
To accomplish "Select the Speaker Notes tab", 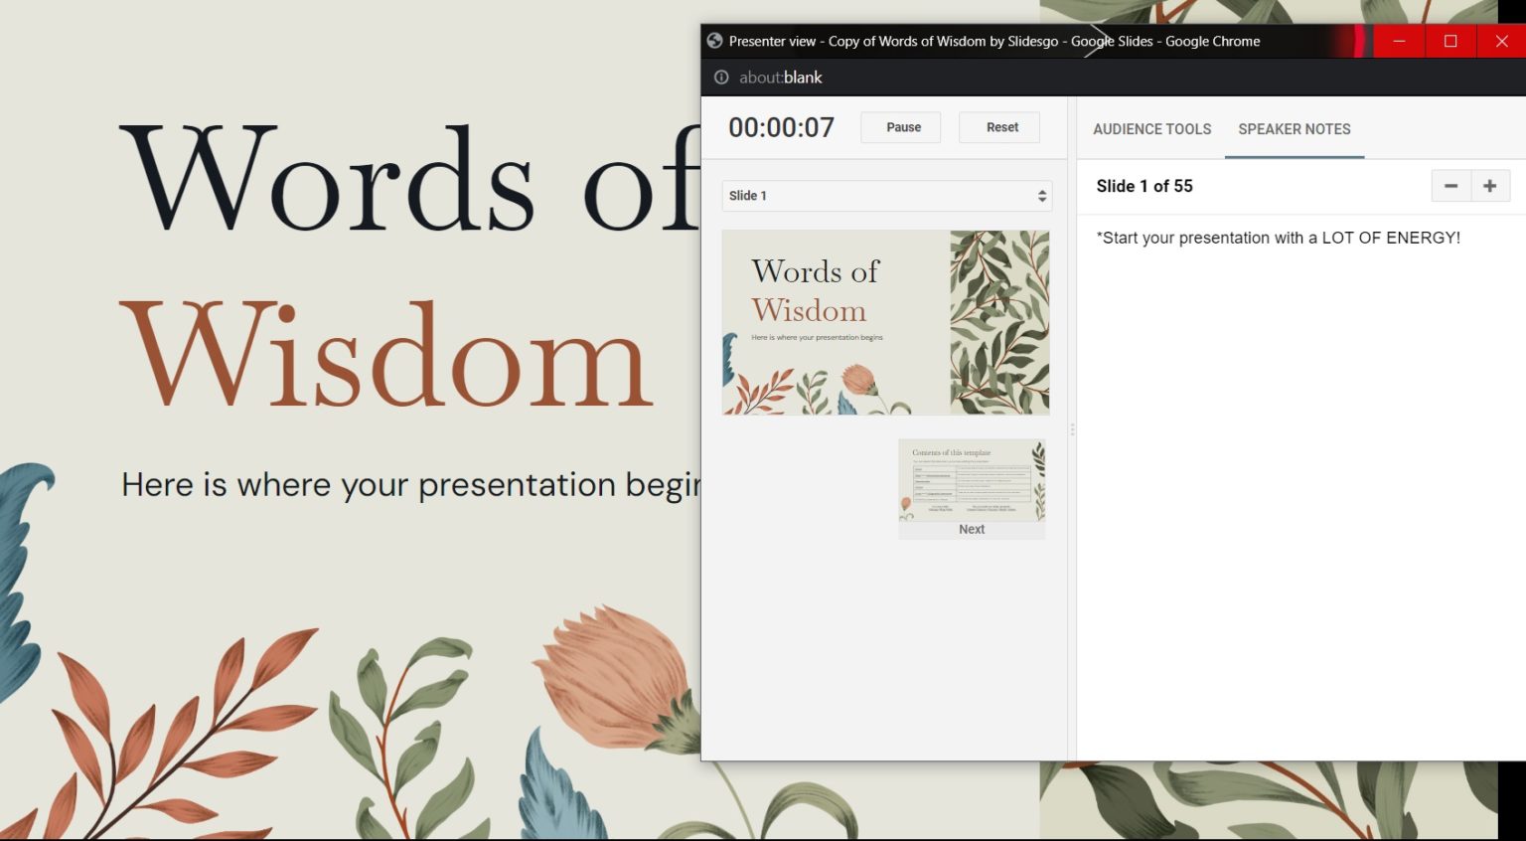I will (x=1294, y=129).
